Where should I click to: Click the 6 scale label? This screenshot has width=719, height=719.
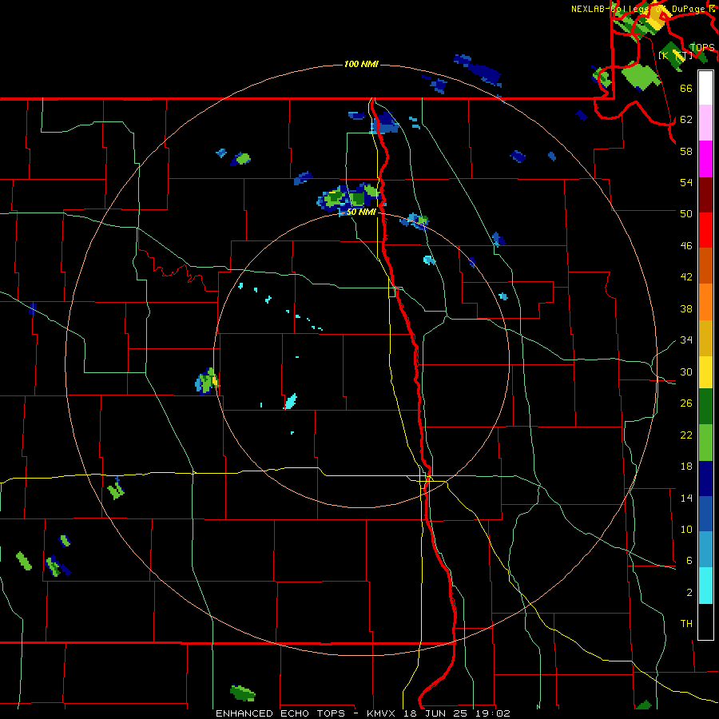pyautogui.click(x=689, y=561)
